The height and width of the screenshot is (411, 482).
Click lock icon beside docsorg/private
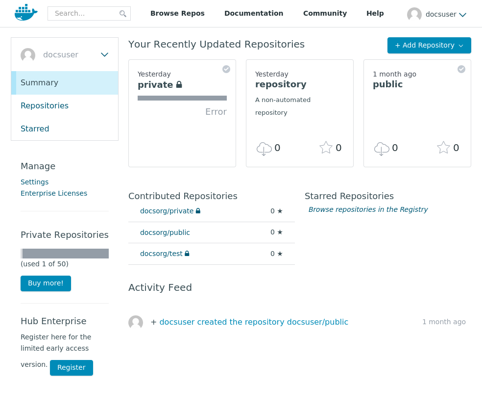pos(198,211)
